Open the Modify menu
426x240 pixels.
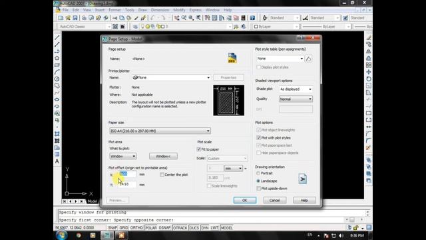[x=179, y=10]
